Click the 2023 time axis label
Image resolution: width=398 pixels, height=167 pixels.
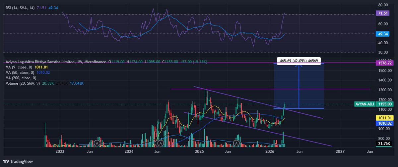[x=60, y=151]
